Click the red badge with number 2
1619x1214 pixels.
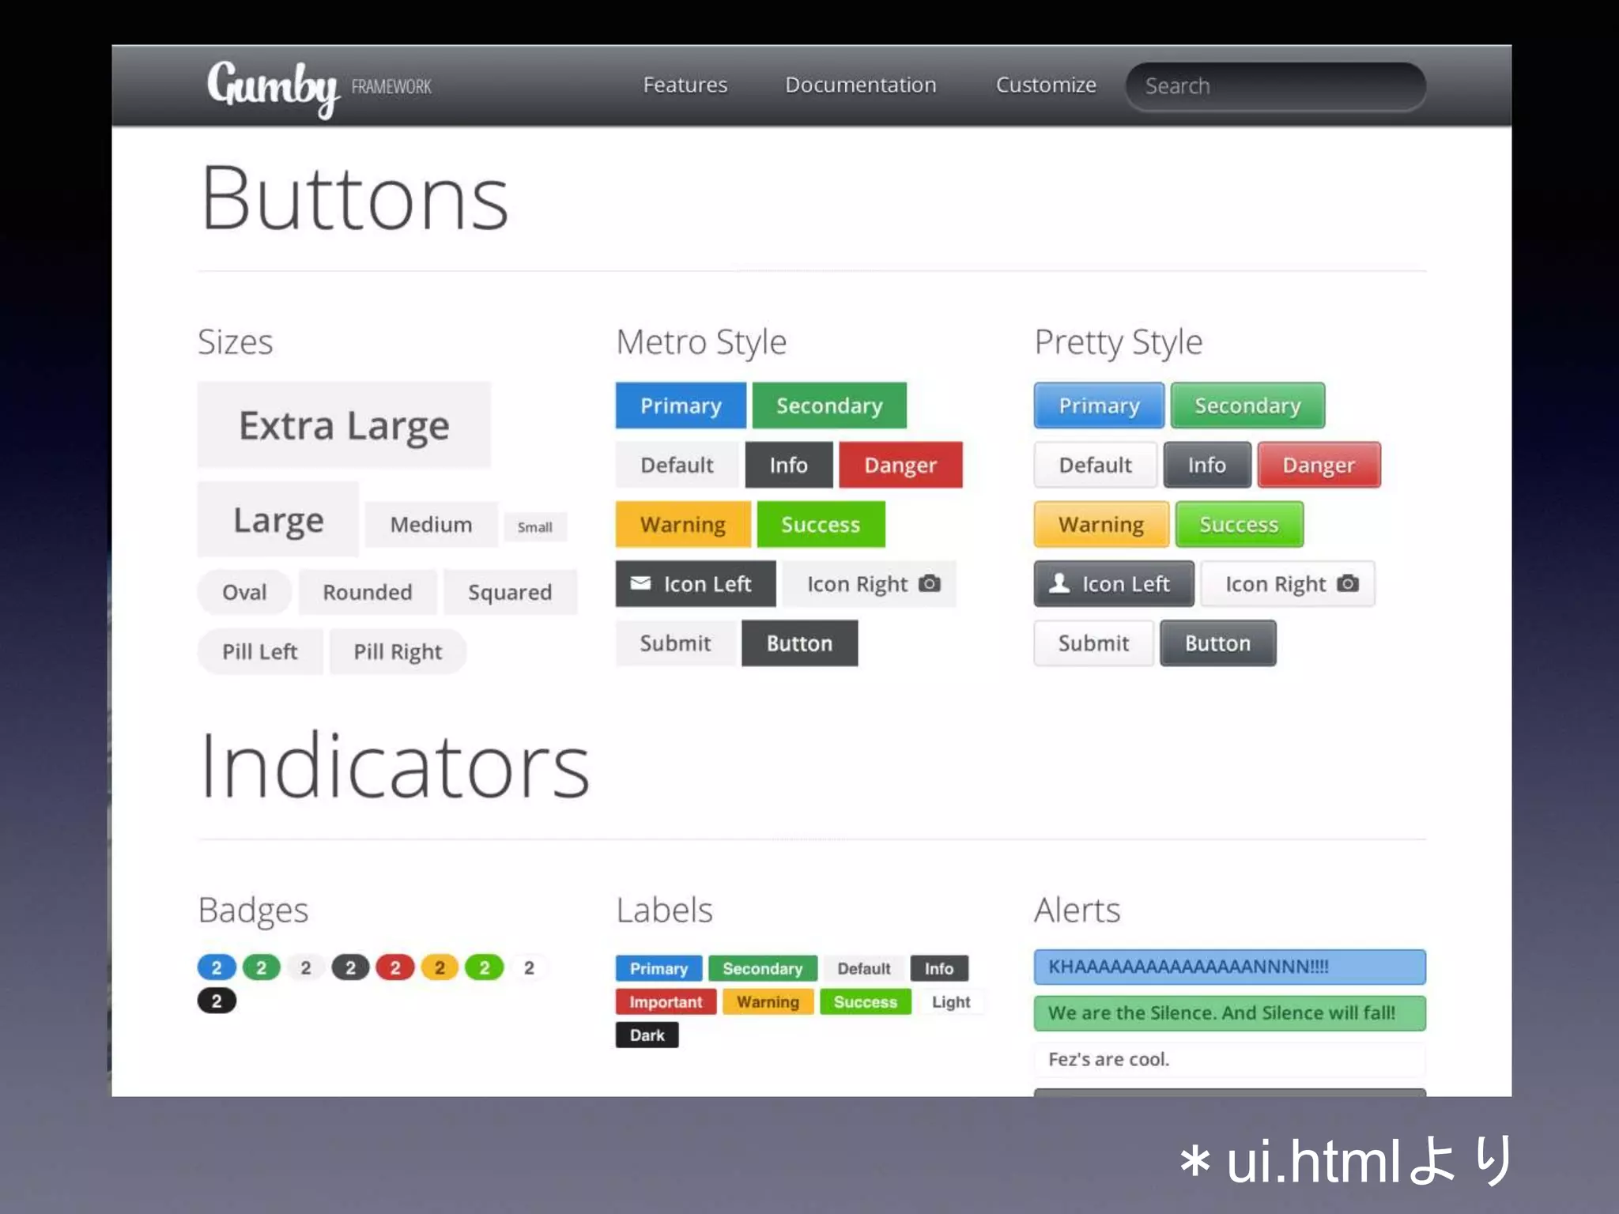[395, 967]
